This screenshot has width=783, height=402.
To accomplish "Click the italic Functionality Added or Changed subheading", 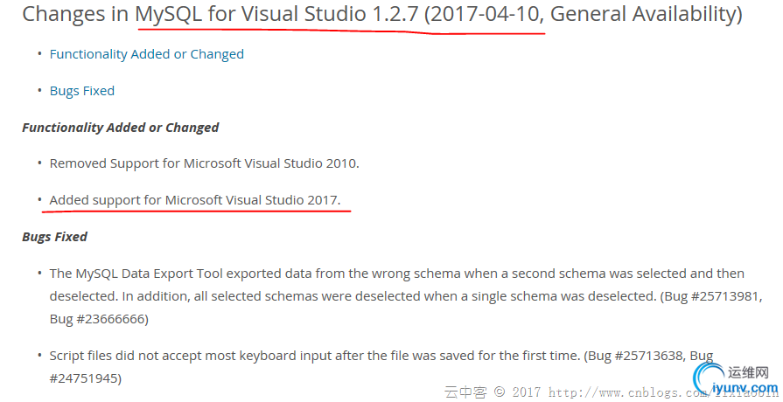I will [x=120, y=128].
